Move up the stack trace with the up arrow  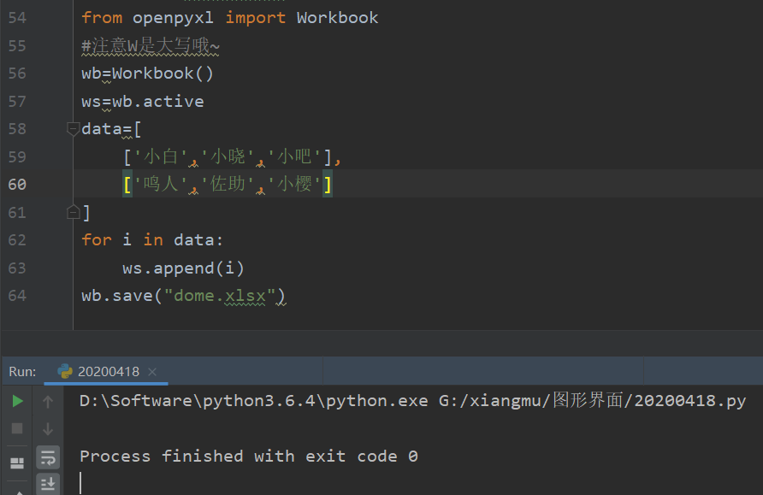pyautogui.click(x=48, y=402)
